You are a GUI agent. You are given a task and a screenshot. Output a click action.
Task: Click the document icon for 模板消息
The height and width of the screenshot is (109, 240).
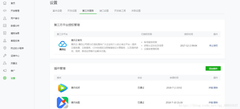tap(5, 33)
